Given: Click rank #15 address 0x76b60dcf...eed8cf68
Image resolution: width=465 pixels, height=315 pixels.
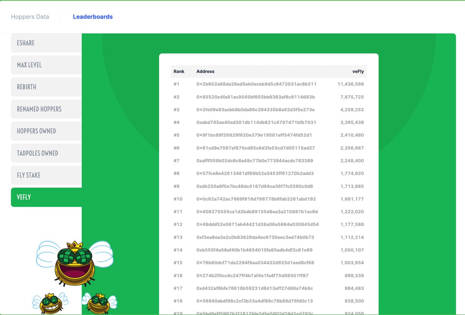Looking at the screenshot, I should (255, 263).
